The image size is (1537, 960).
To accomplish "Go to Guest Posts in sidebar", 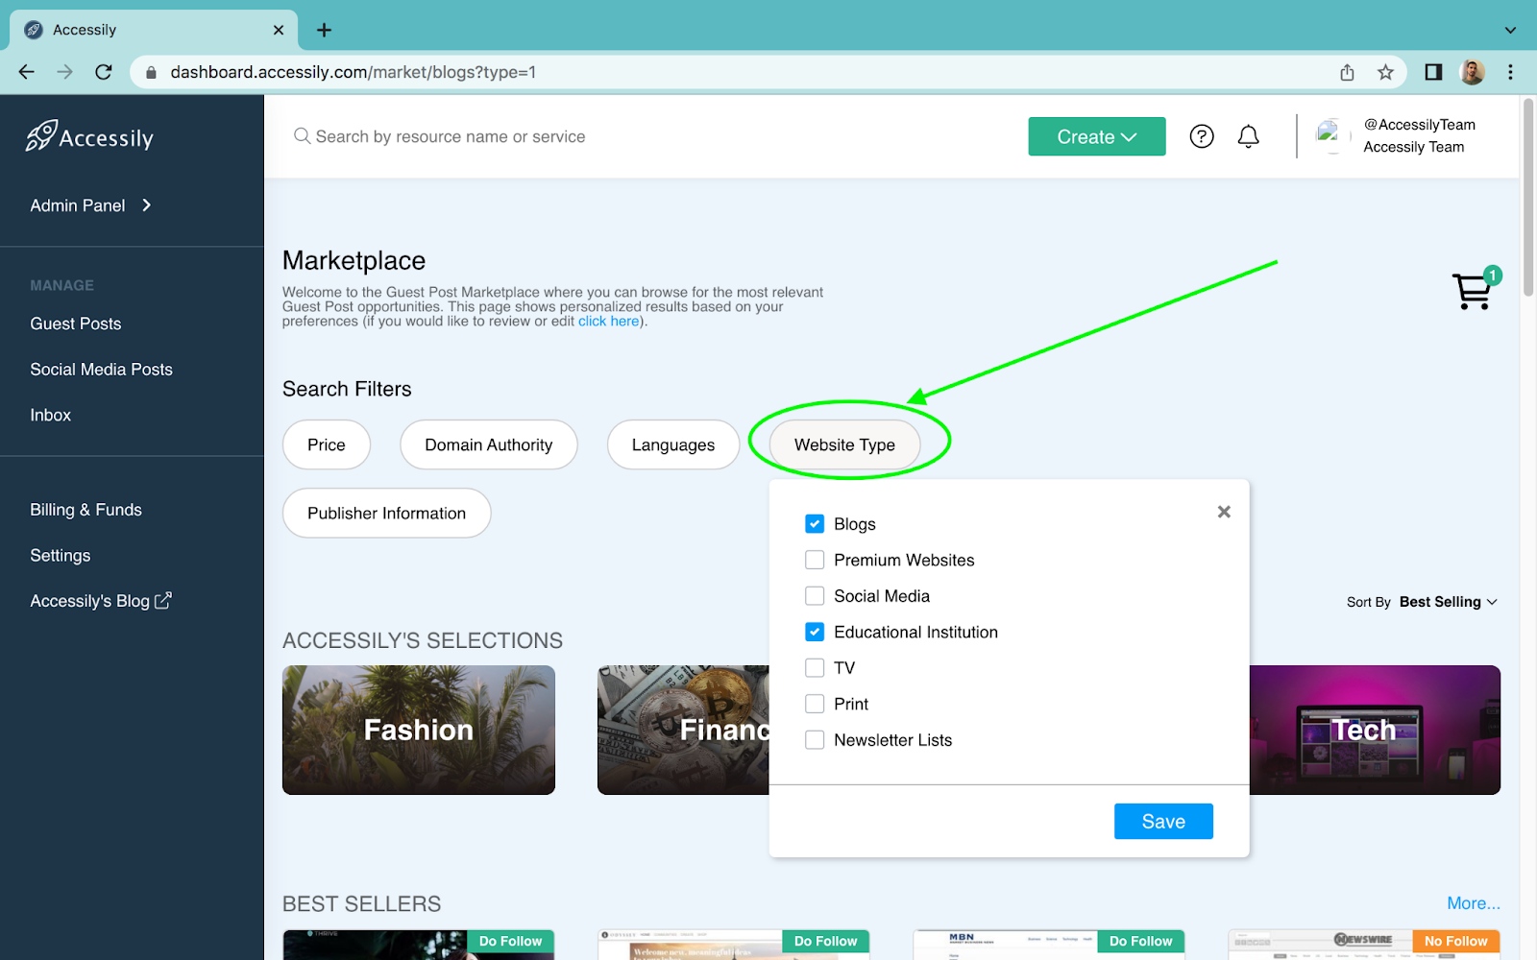I will (76, 324).
